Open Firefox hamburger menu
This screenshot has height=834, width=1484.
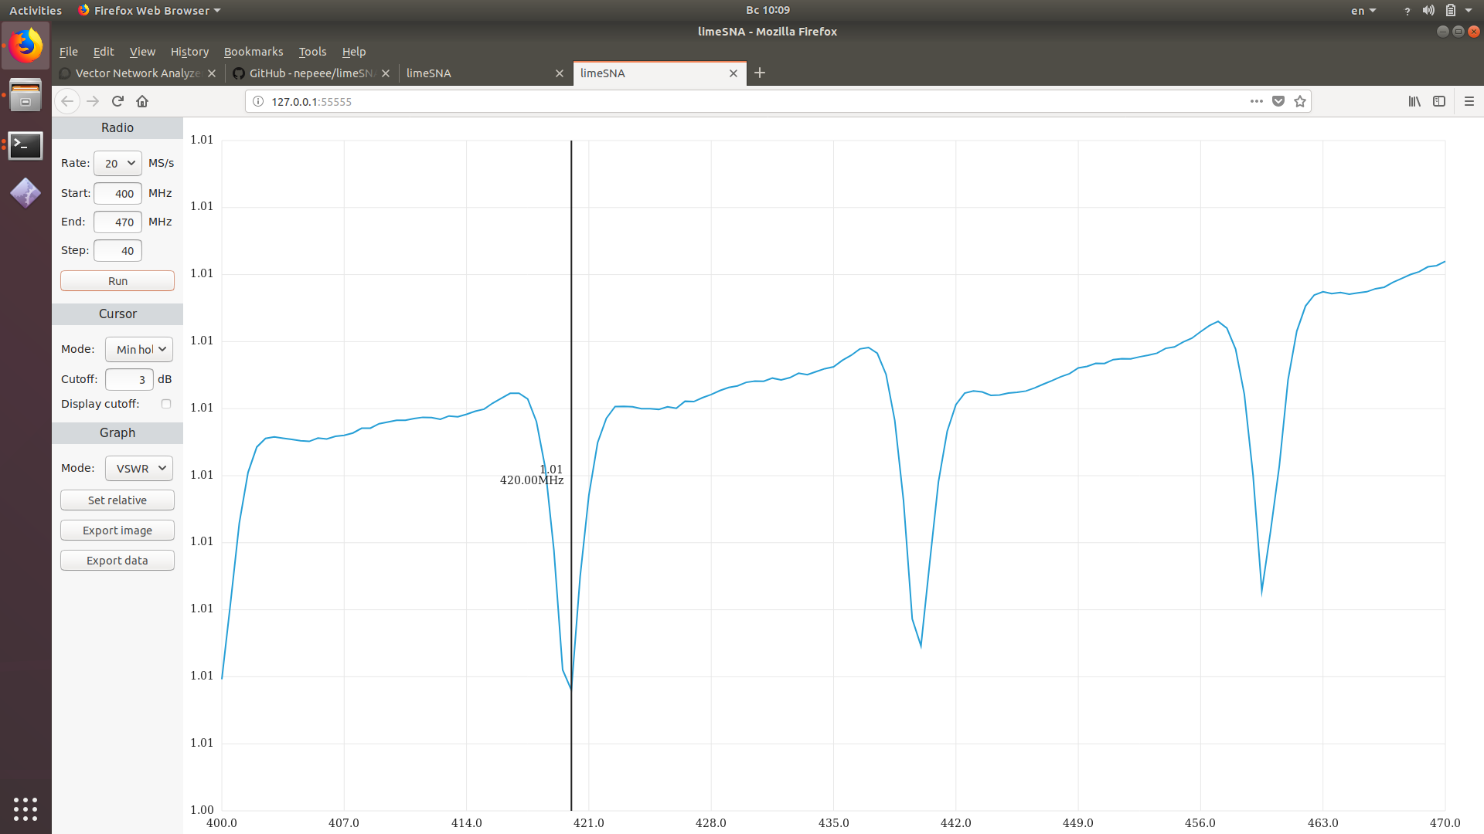coord(1469,101)
